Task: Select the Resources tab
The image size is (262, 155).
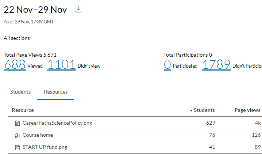Action: click(x=56, y=92)
